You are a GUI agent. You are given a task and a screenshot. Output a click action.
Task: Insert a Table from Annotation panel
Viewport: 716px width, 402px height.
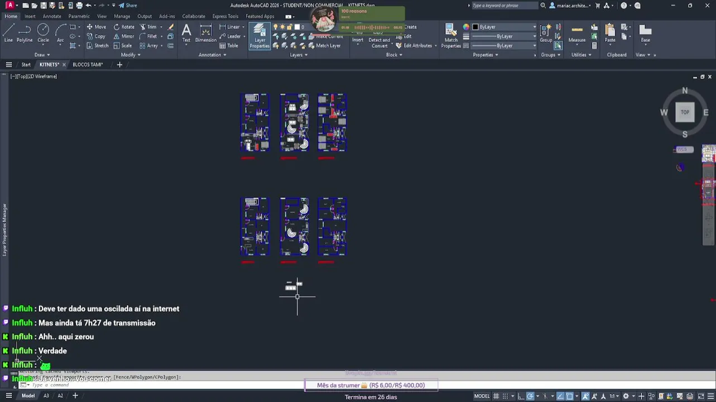229,46
